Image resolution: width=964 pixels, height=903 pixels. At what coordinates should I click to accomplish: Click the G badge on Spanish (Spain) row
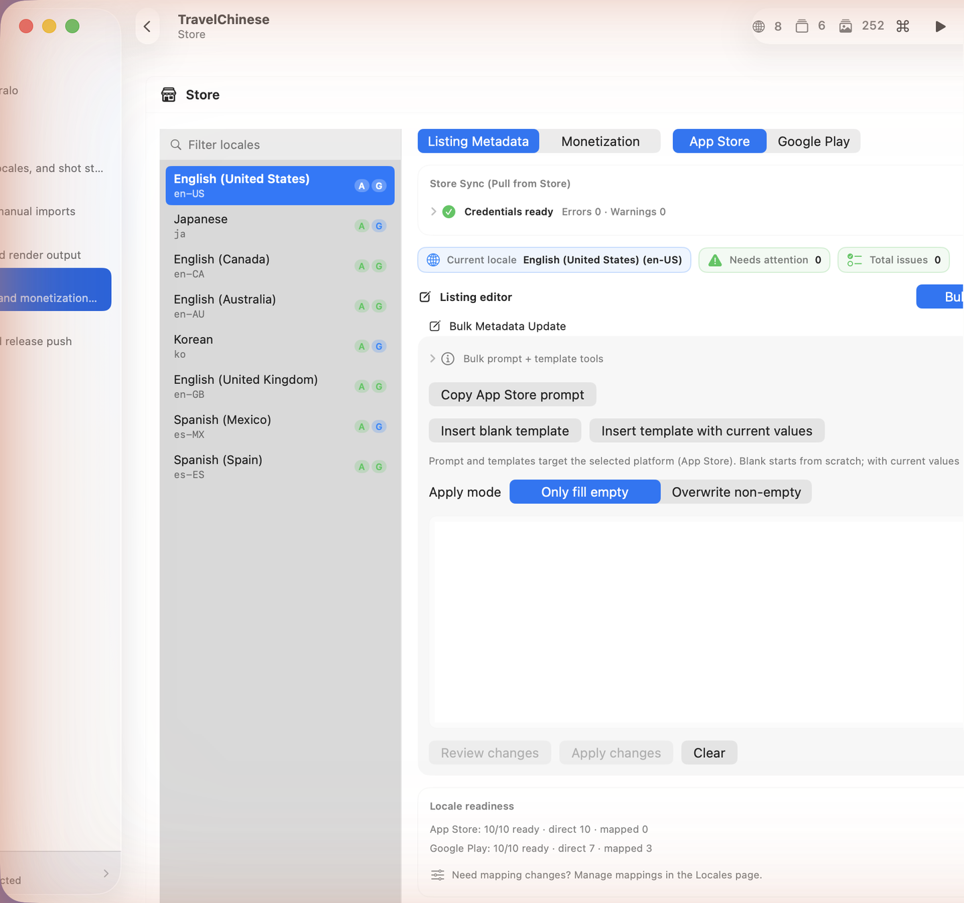tap(379, 467)
